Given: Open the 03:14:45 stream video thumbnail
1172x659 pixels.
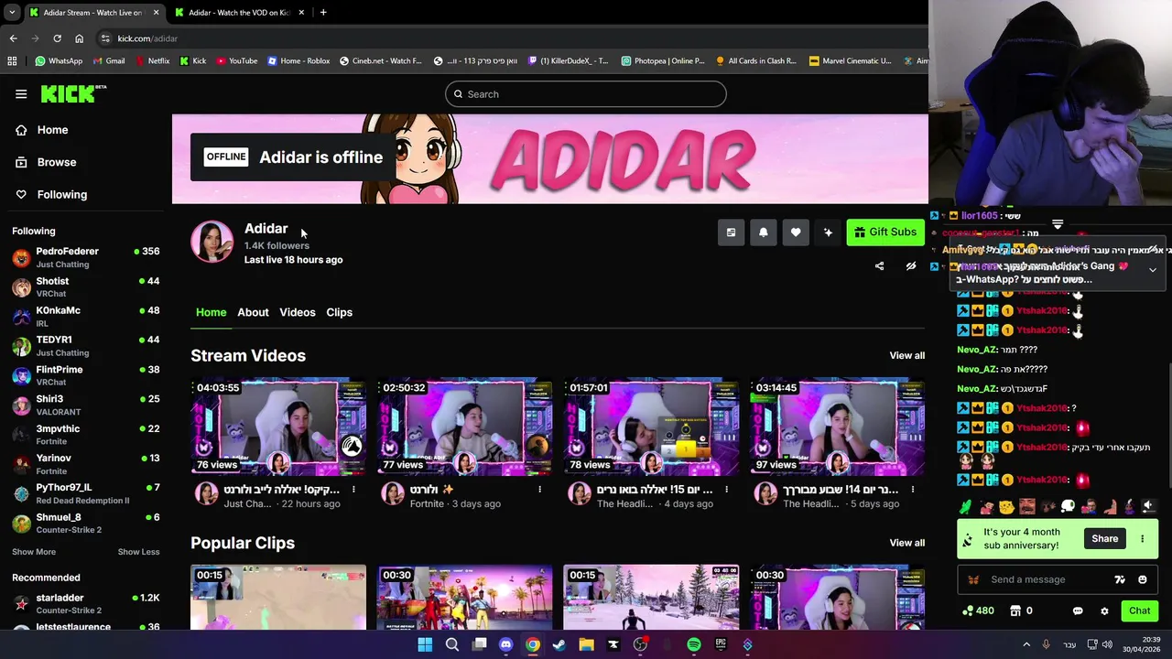Looking at the screenshot, I should pyautogui.click(x=838, y=427).
